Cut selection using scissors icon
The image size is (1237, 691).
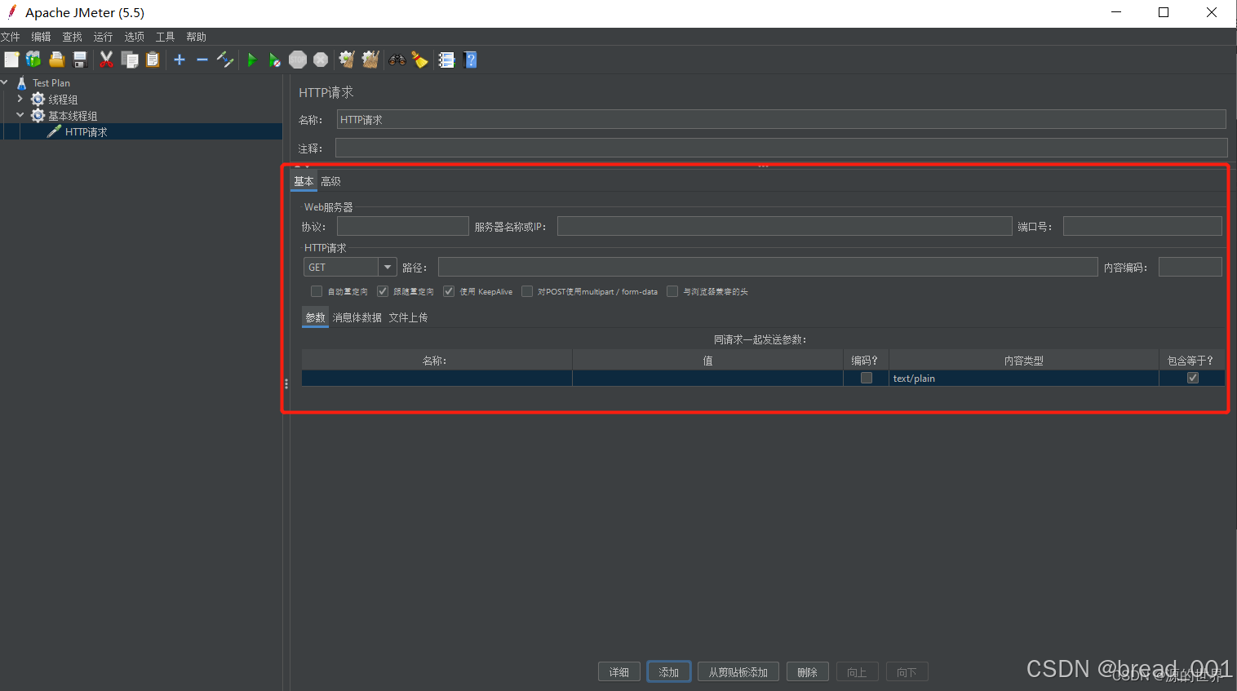pos(106,59)
